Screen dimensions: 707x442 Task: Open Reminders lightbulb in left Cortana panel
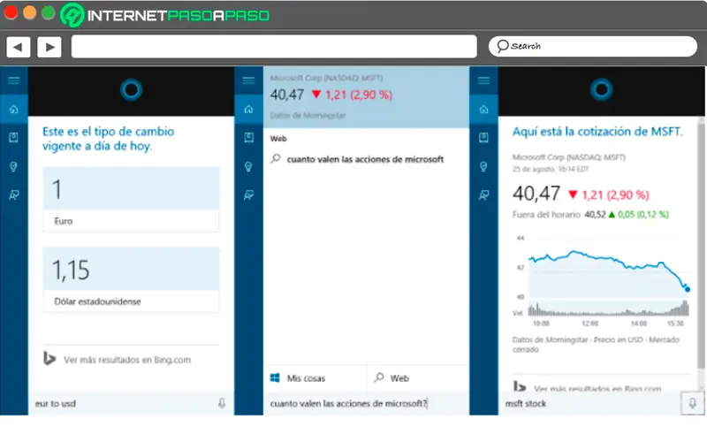tap(14, 166)
